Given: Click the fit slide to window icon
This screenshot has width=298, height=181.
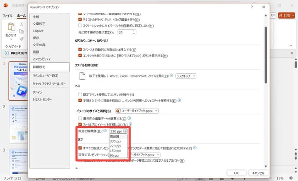Looking at the screenshot, I should tap(291, 178).
